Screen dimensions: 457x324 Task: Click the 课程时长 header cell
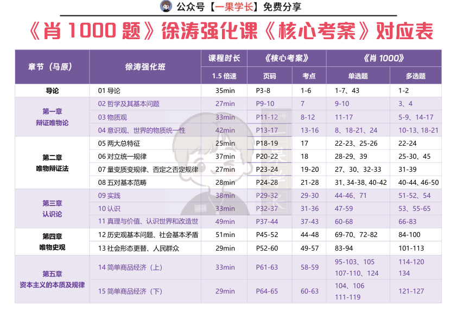[x=224, y=58]
